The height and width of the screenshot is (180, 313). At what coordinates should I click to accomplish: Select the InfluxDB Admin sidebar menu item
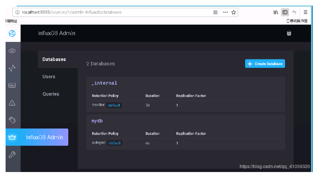click(37, 137)
